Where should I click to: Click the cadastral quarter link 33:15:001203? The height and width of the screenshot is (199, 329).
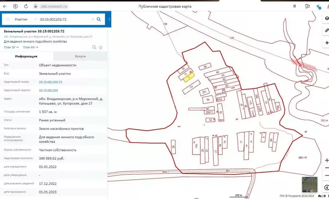[x=48, y=91]
